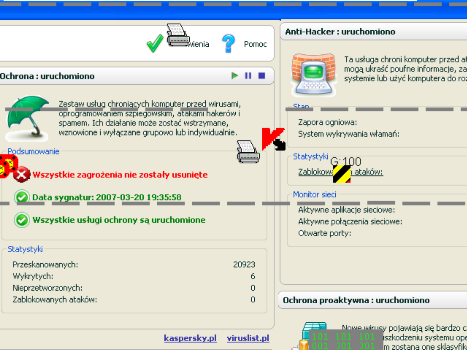This screenshot has height=350, width=467.
Task: Open the kaspersky.pl link
Action: (x=190, y=338)
